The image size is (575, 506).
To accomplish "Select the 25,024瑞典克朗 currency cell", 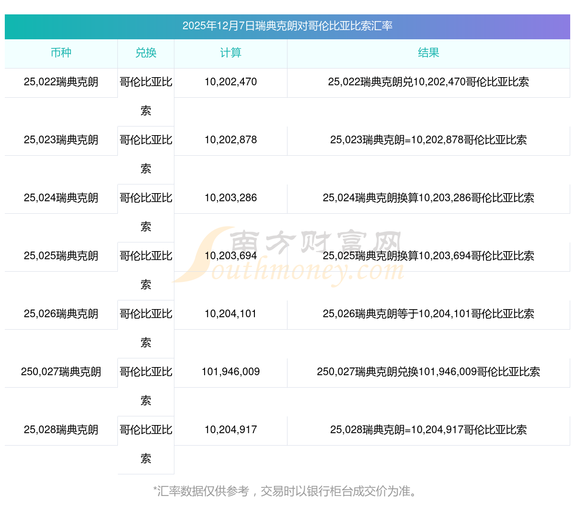I will (x=61, y=198).
